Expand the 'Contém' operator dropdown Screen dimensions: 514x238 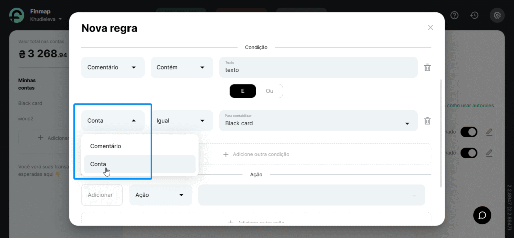click(x=181, y=67)
